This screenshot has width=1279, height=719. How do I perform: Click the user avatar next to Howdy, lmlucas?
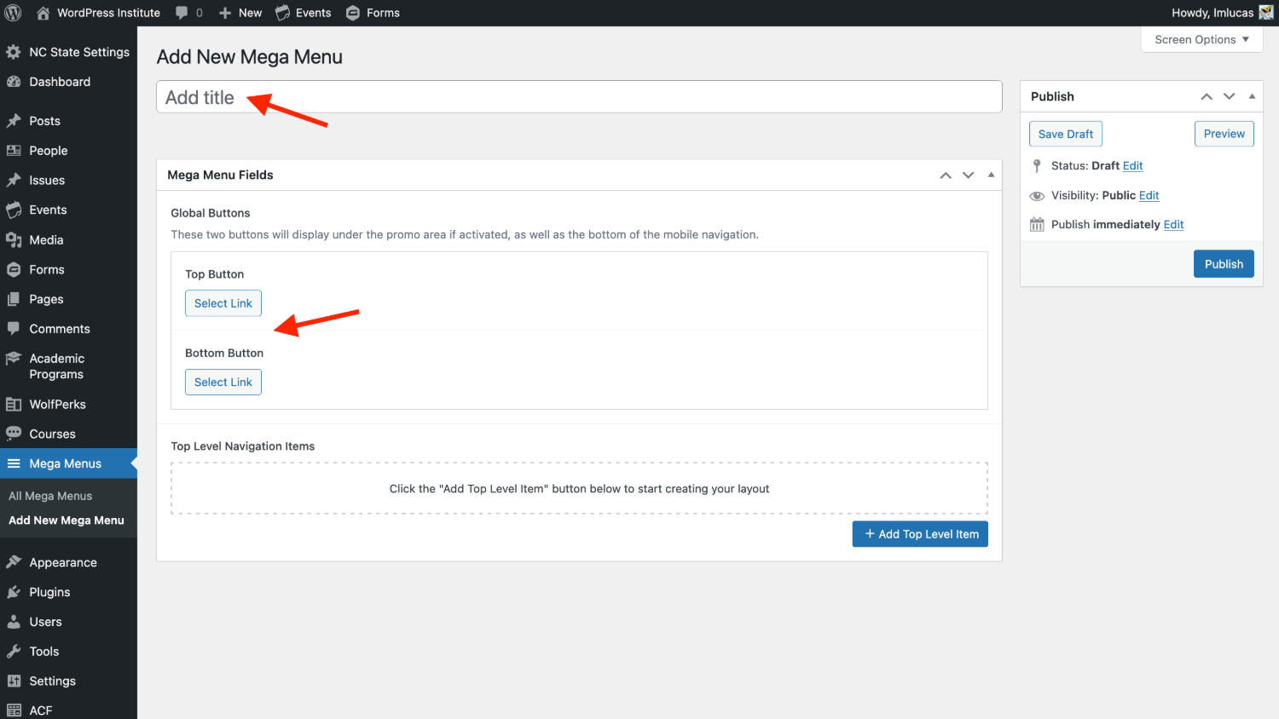1266,13
